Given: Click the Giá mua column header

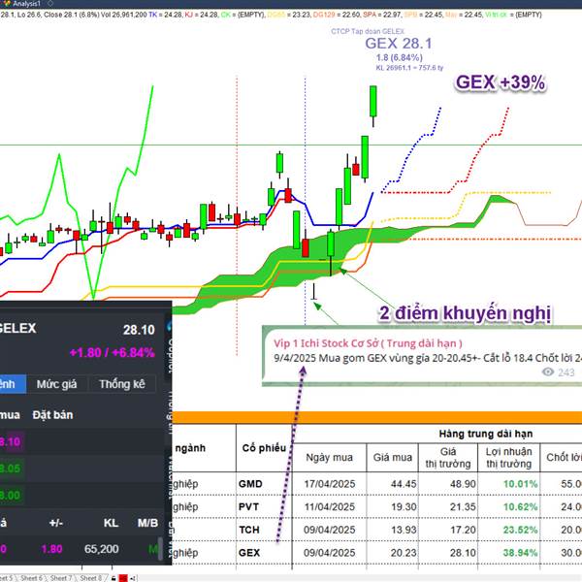Looking at the screenshot, I should click(392, 457).
